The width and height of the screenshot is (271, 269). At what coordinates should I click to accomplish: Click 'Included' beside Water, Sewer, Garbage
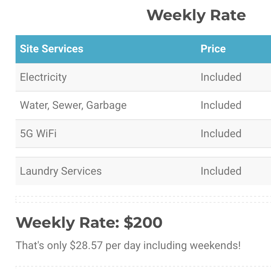(221, 105)
